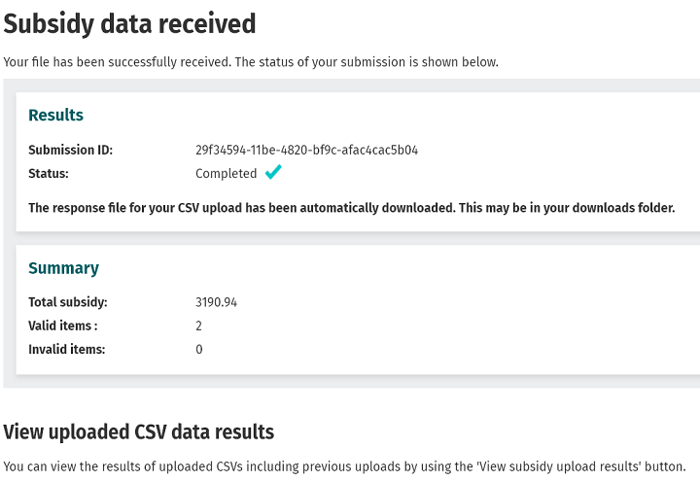The width and height of the screenshot is (700, 481).
Task: Select the submission ID value 29f34594-11be-4820
Action: click(x=306, y=151)
